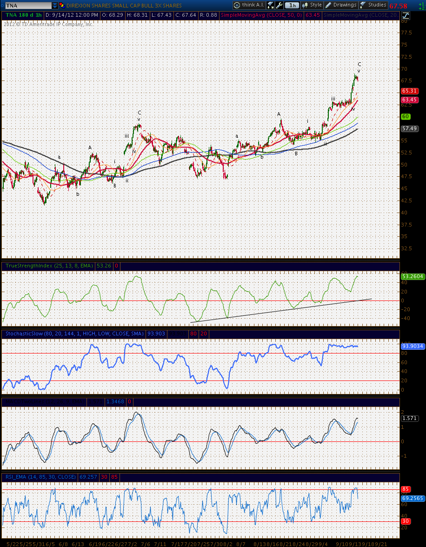
Task: Click the 'O: 68.29' open value
Action: click(113, 15)
